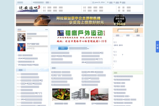Select the highlighted middle tab in the right panel
159x106 pixels.
pos(128,35)
